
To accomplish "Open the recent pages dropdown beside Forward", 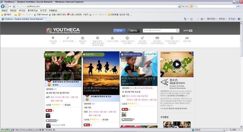I will coord(10,6).
